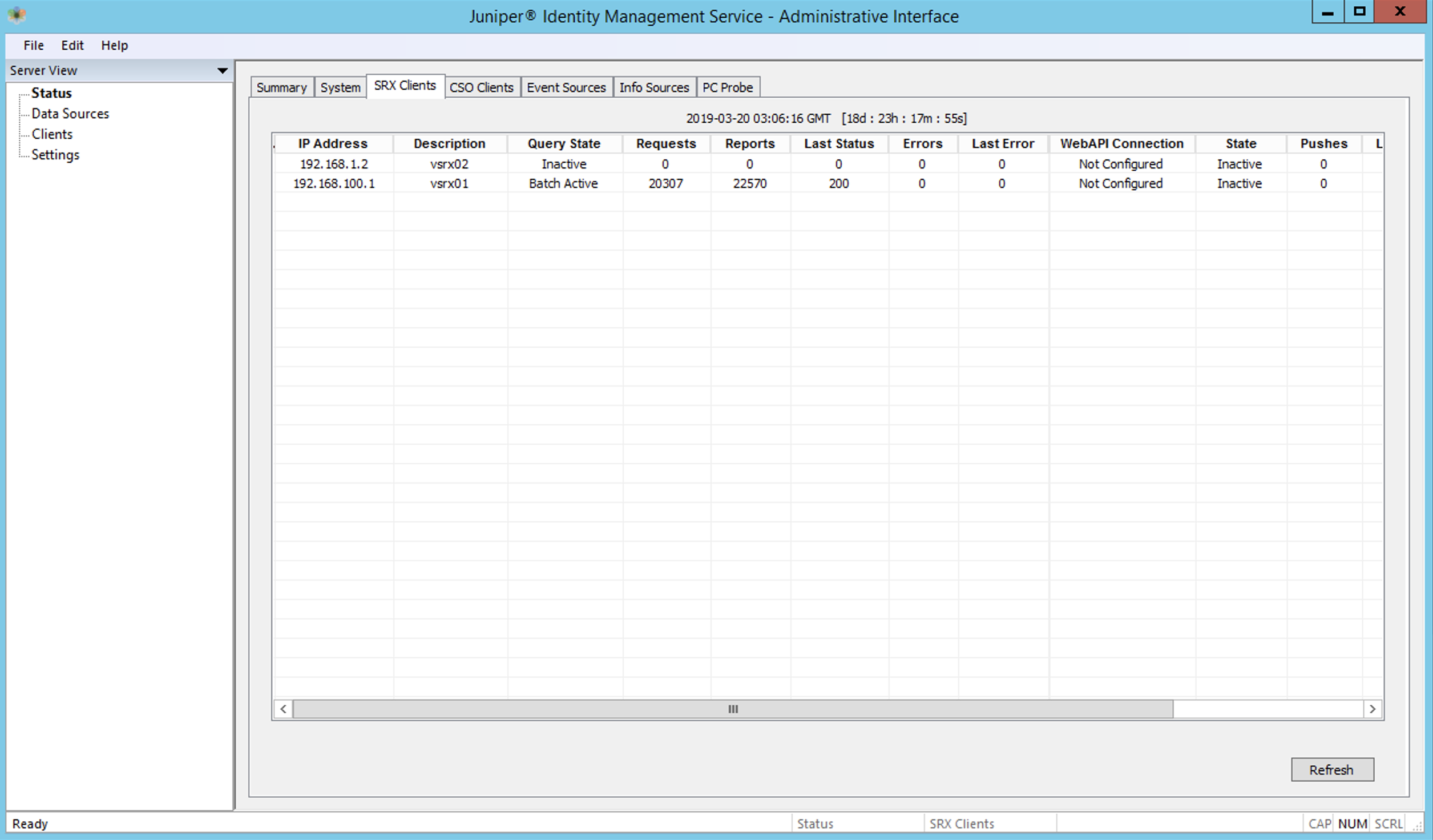This screenshot has width=1433, height=840.
Task: Sort by the IP Address column header
Action: 333,144
